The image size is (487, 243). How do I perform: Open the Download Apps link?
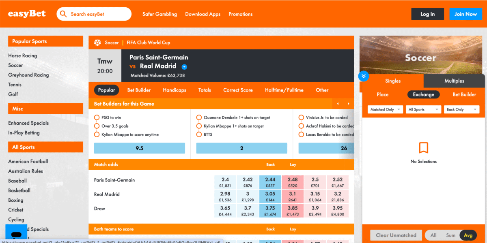(203, 14)
